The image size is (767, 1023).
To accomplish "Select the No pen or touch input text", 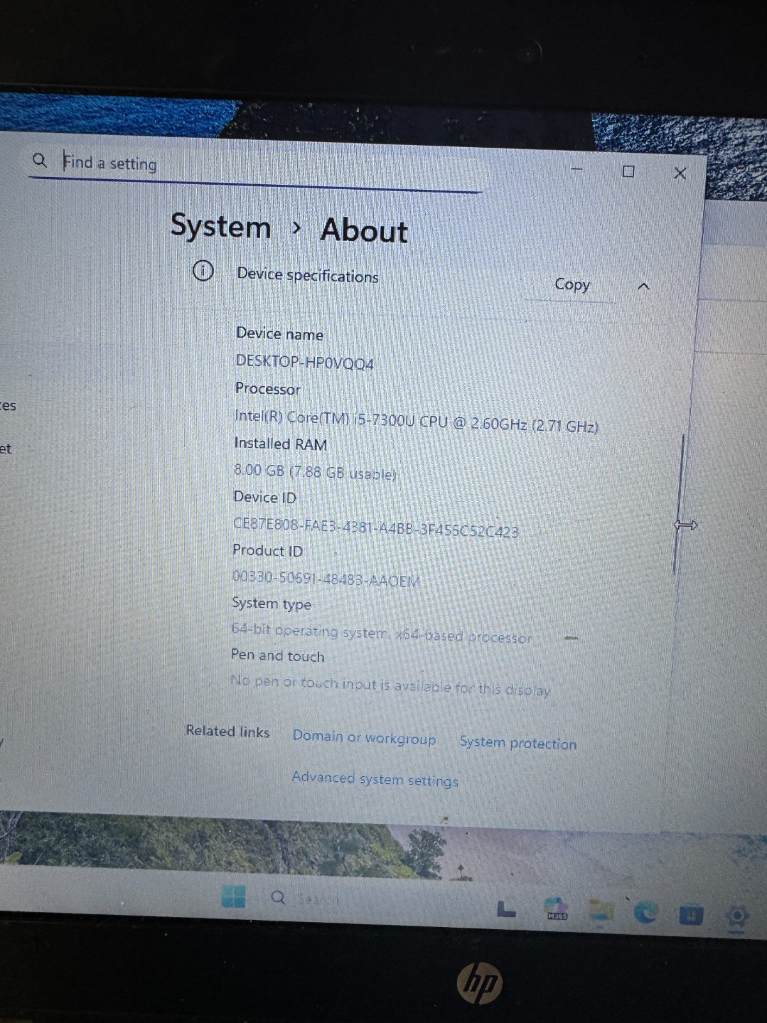I will pos(391,685).
